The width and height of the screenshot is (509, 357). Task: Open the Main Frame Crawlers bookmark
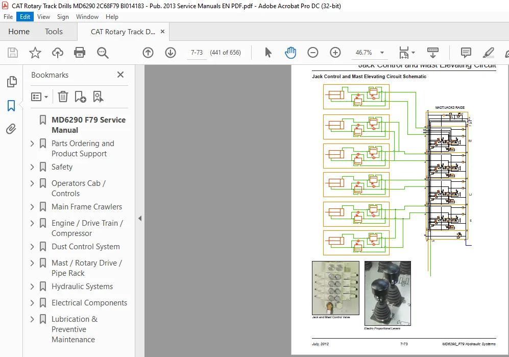tap(87, 207)
